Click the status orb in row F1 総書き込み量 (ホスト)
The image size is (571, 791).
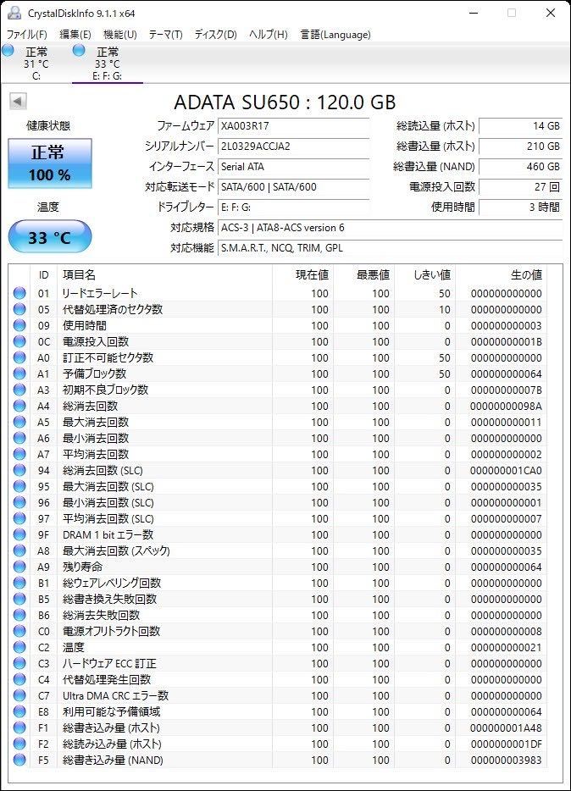pyautogui.click(x=19, y=728)
